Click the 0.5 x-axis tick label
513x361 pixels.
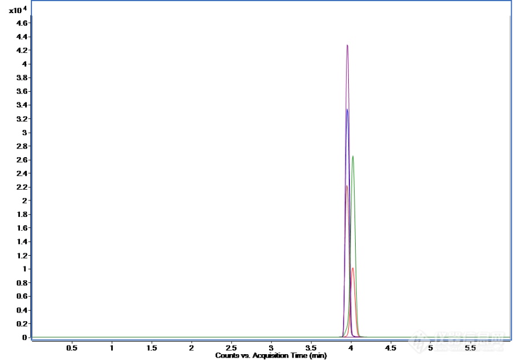(x=72, y=347)
